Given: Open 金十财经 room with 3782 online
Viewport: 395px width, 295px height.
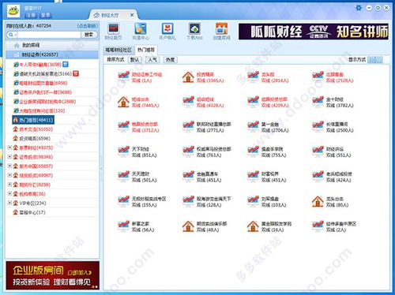Looking at the screenshot, I should (x=333, y=103).
